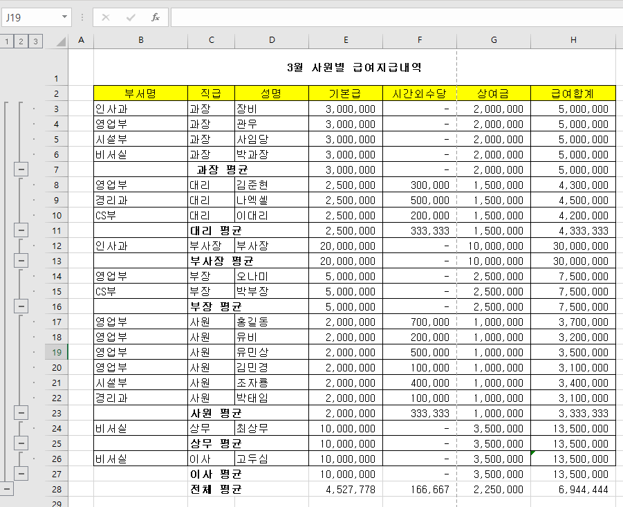Select row 28 header

[57, 490]
